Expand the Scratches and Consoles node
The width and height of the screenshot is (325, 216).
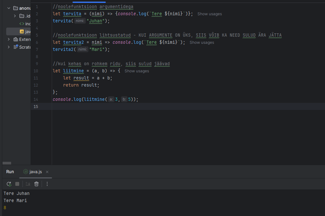[9, 47]
